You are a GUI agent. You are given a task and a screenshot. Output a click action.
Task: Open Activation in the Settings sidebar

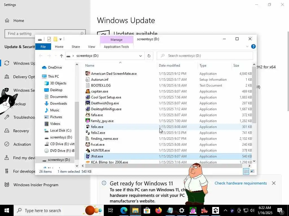22,144
